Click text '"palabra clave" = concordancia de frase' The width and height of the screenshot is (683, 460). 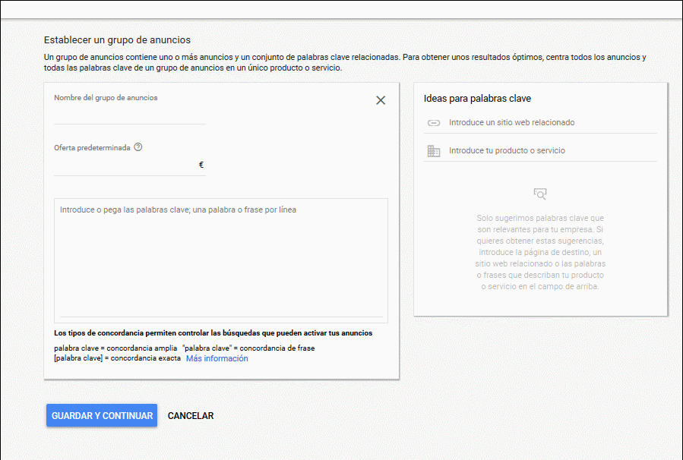(248, 348)
